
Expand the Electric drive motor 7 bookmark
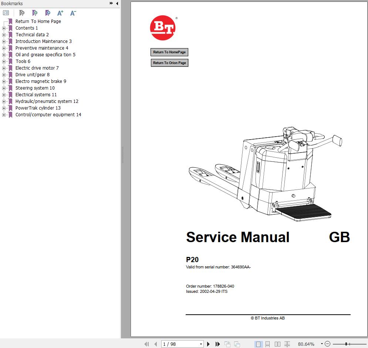(4, 68)
